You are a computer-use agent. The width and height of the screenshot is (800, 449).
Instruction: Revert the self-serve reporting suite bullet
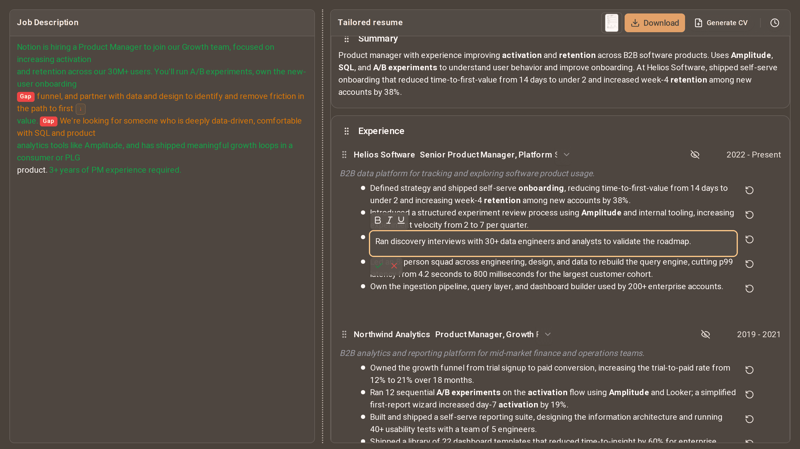pyautogui.click(x=749, y=419)
